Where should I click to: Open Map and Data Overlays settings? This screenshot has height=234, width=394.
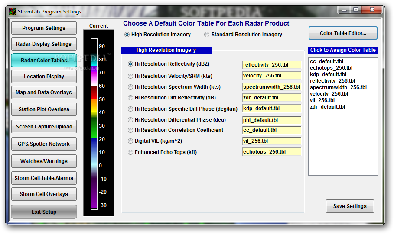[44, 93]
